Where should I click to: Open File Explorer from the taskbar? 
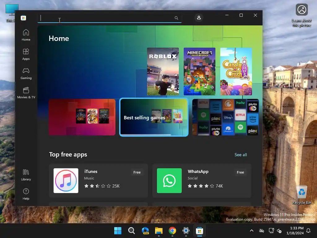click(x=159, y=231)
